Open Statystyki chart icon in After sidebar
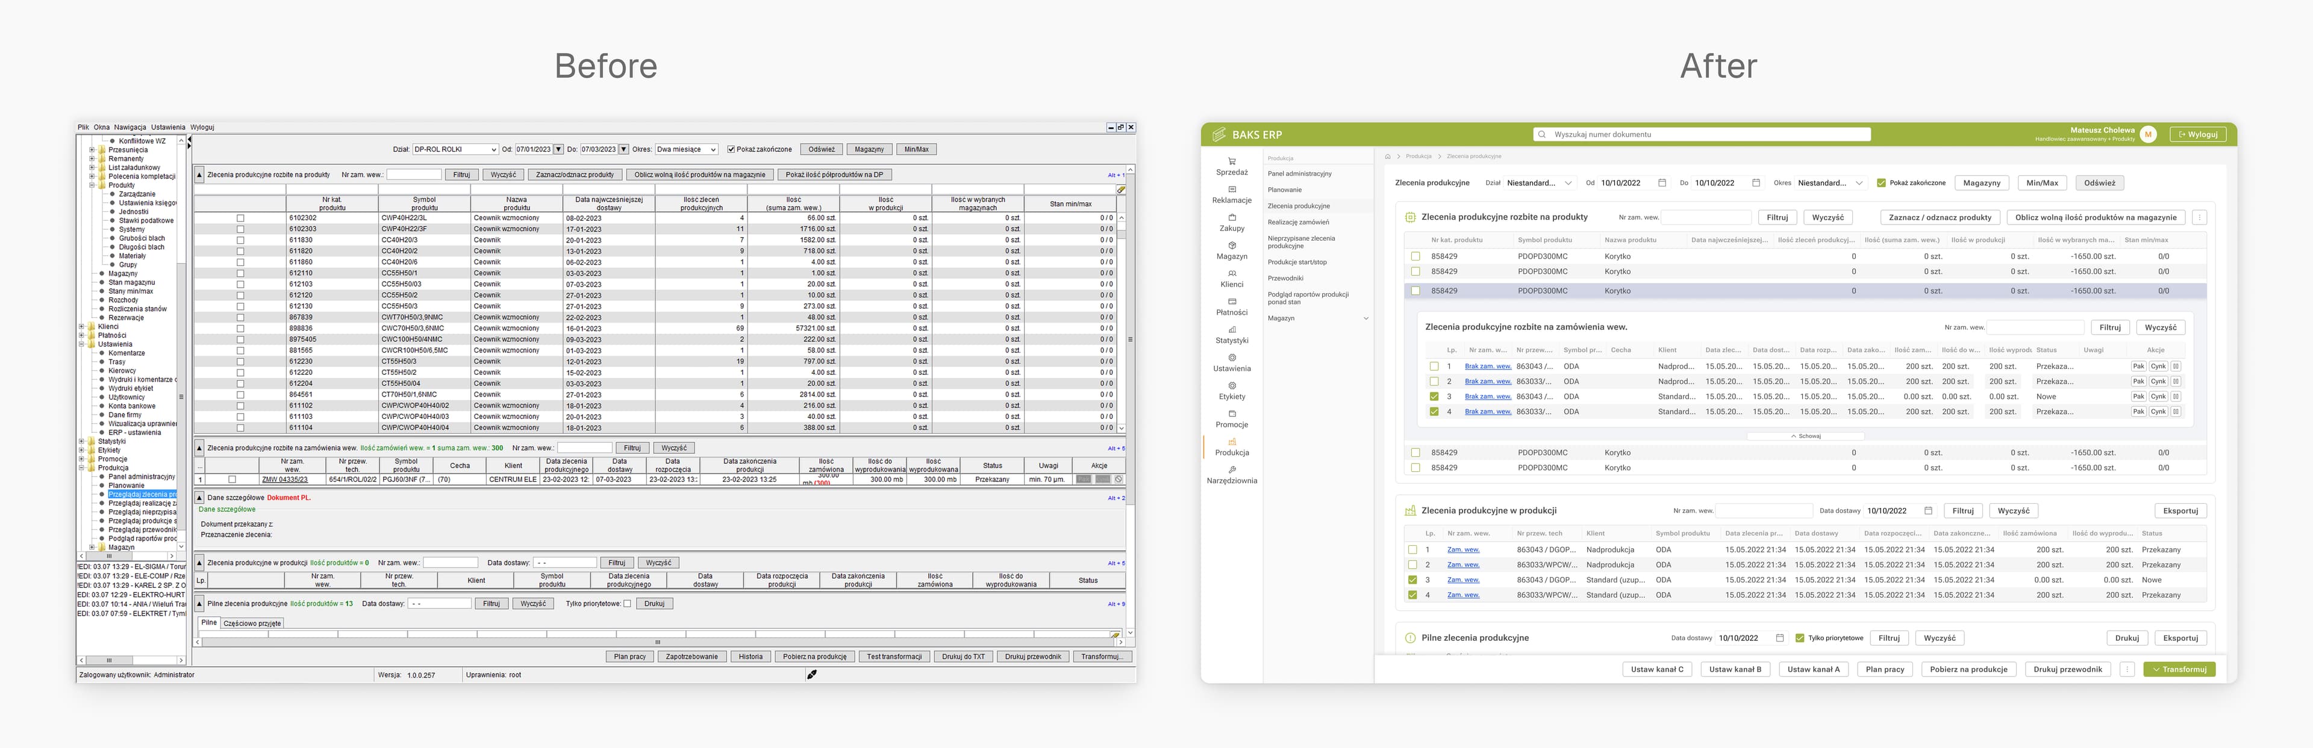The width and height of the screenshot is (2313, 748). coord(1232,329)
